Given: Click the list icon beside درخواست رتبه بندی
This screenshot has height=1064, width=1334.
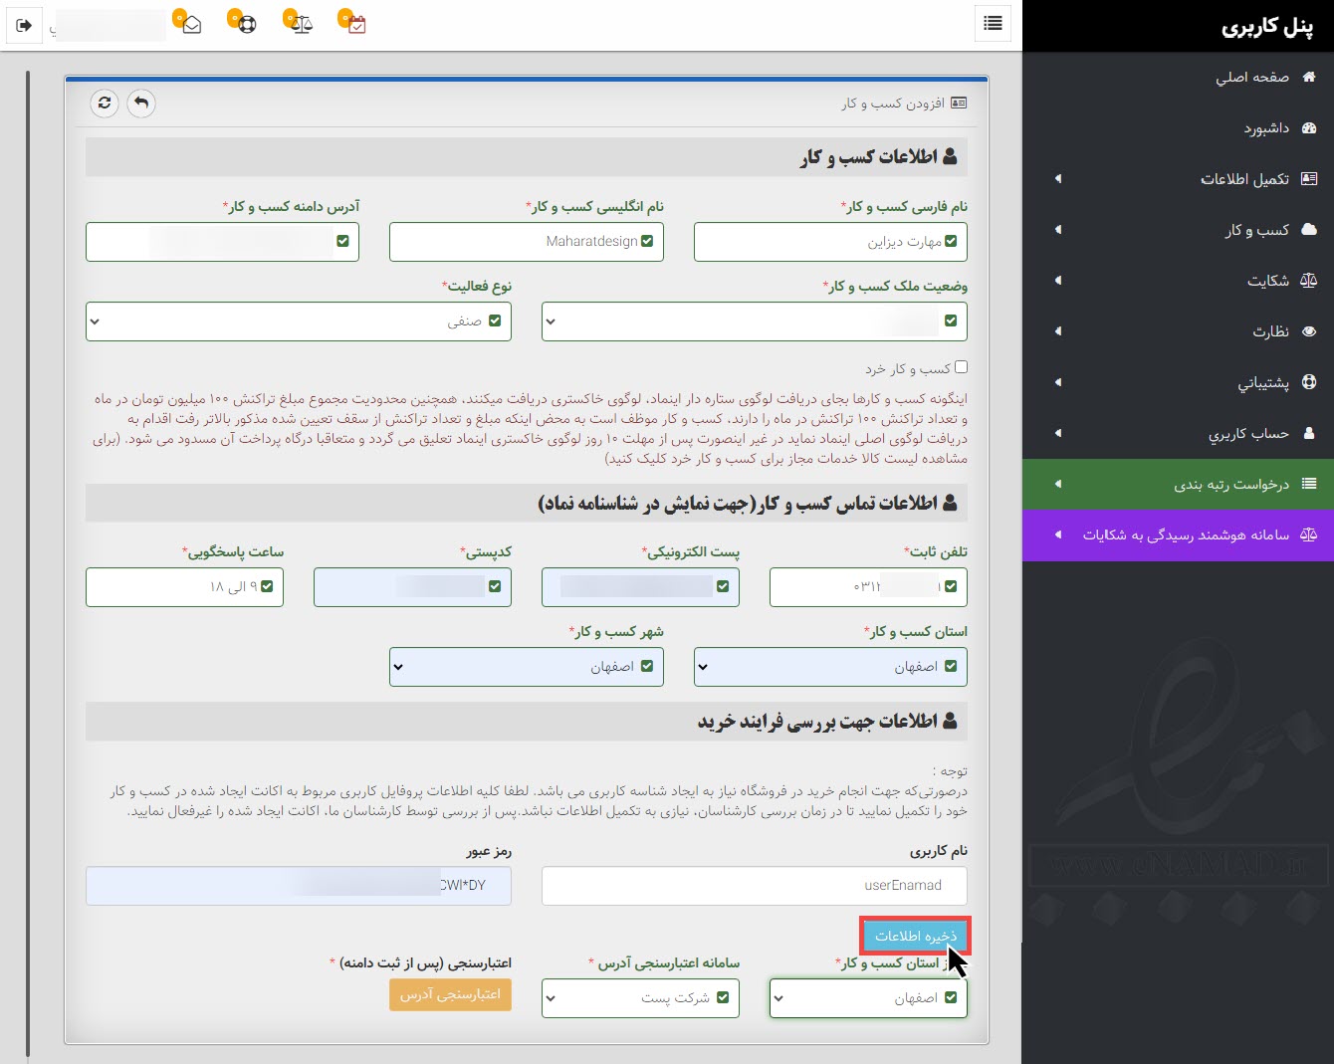Looking at the screenshot, I should 1309,484.
